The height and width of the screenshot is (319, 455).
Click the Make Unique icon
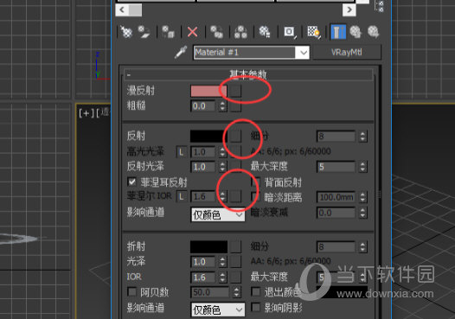(x=240, y=32)
